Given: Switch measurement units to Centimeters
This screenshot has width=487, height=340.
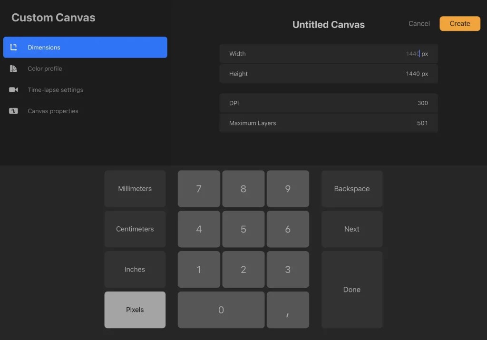Looking at the screenshot, I should click(x=135, y=229).
